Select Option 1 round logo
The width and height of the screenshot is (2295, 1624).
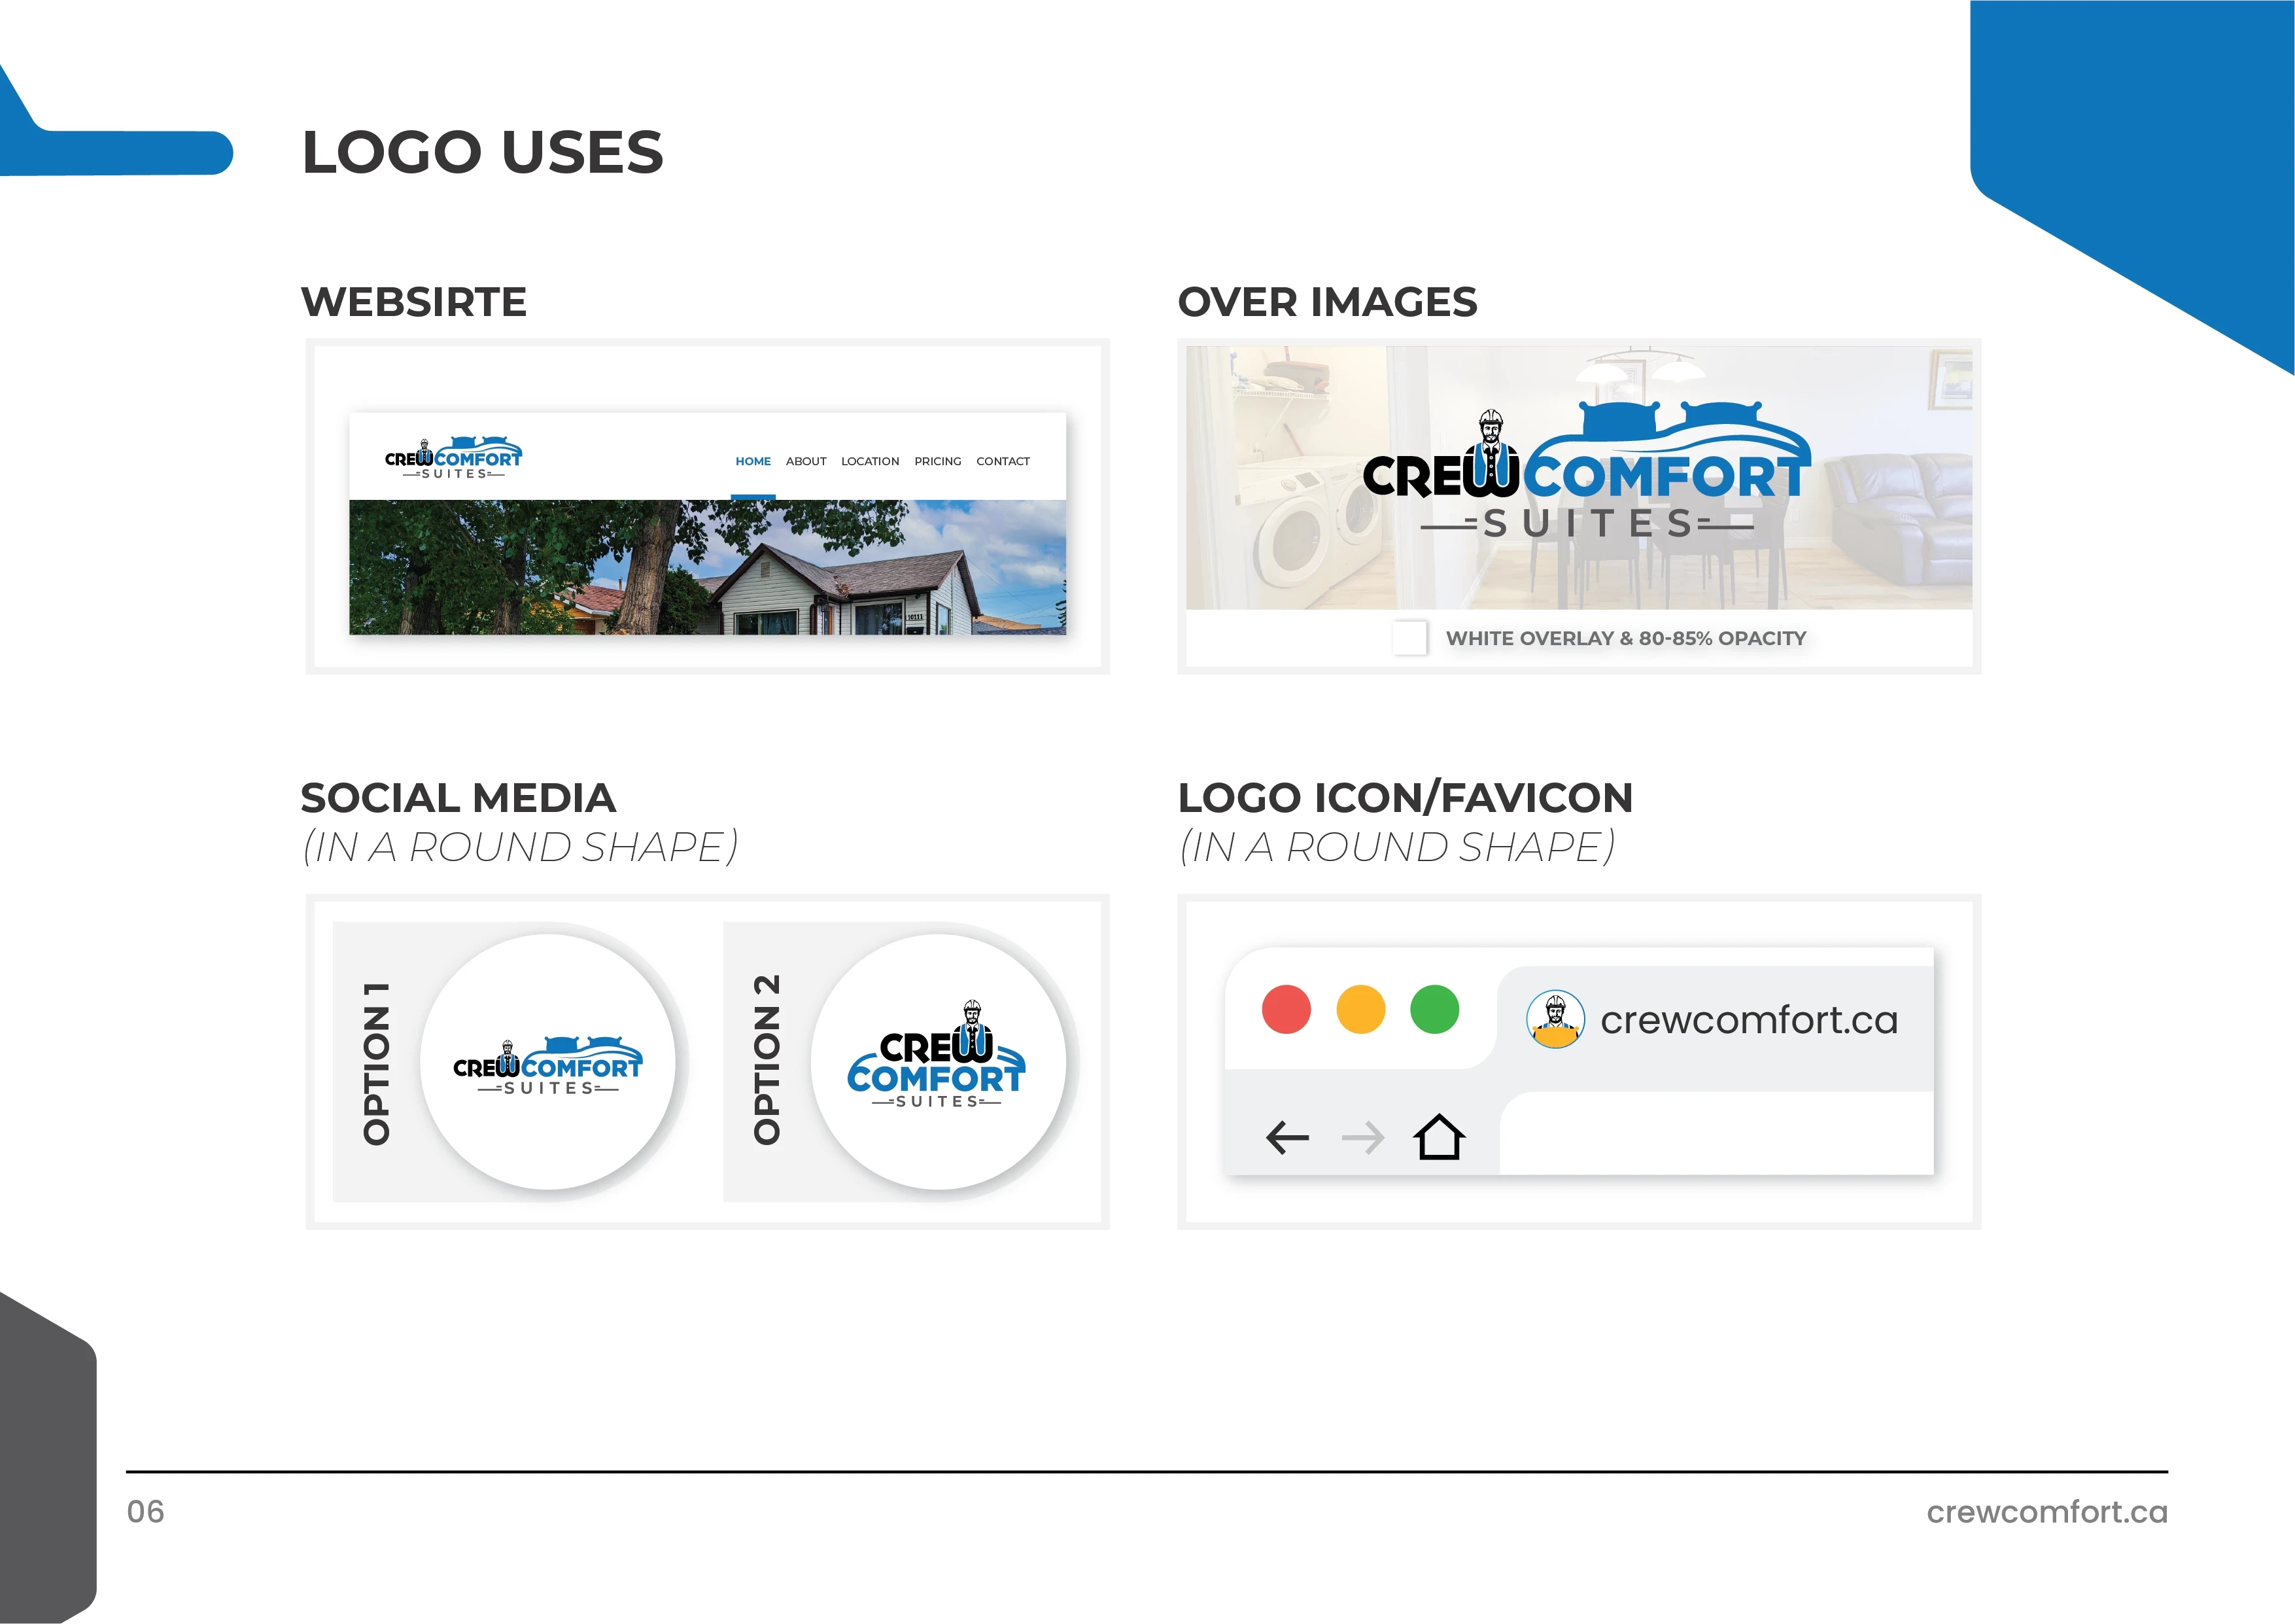(x=548, y=1062)
